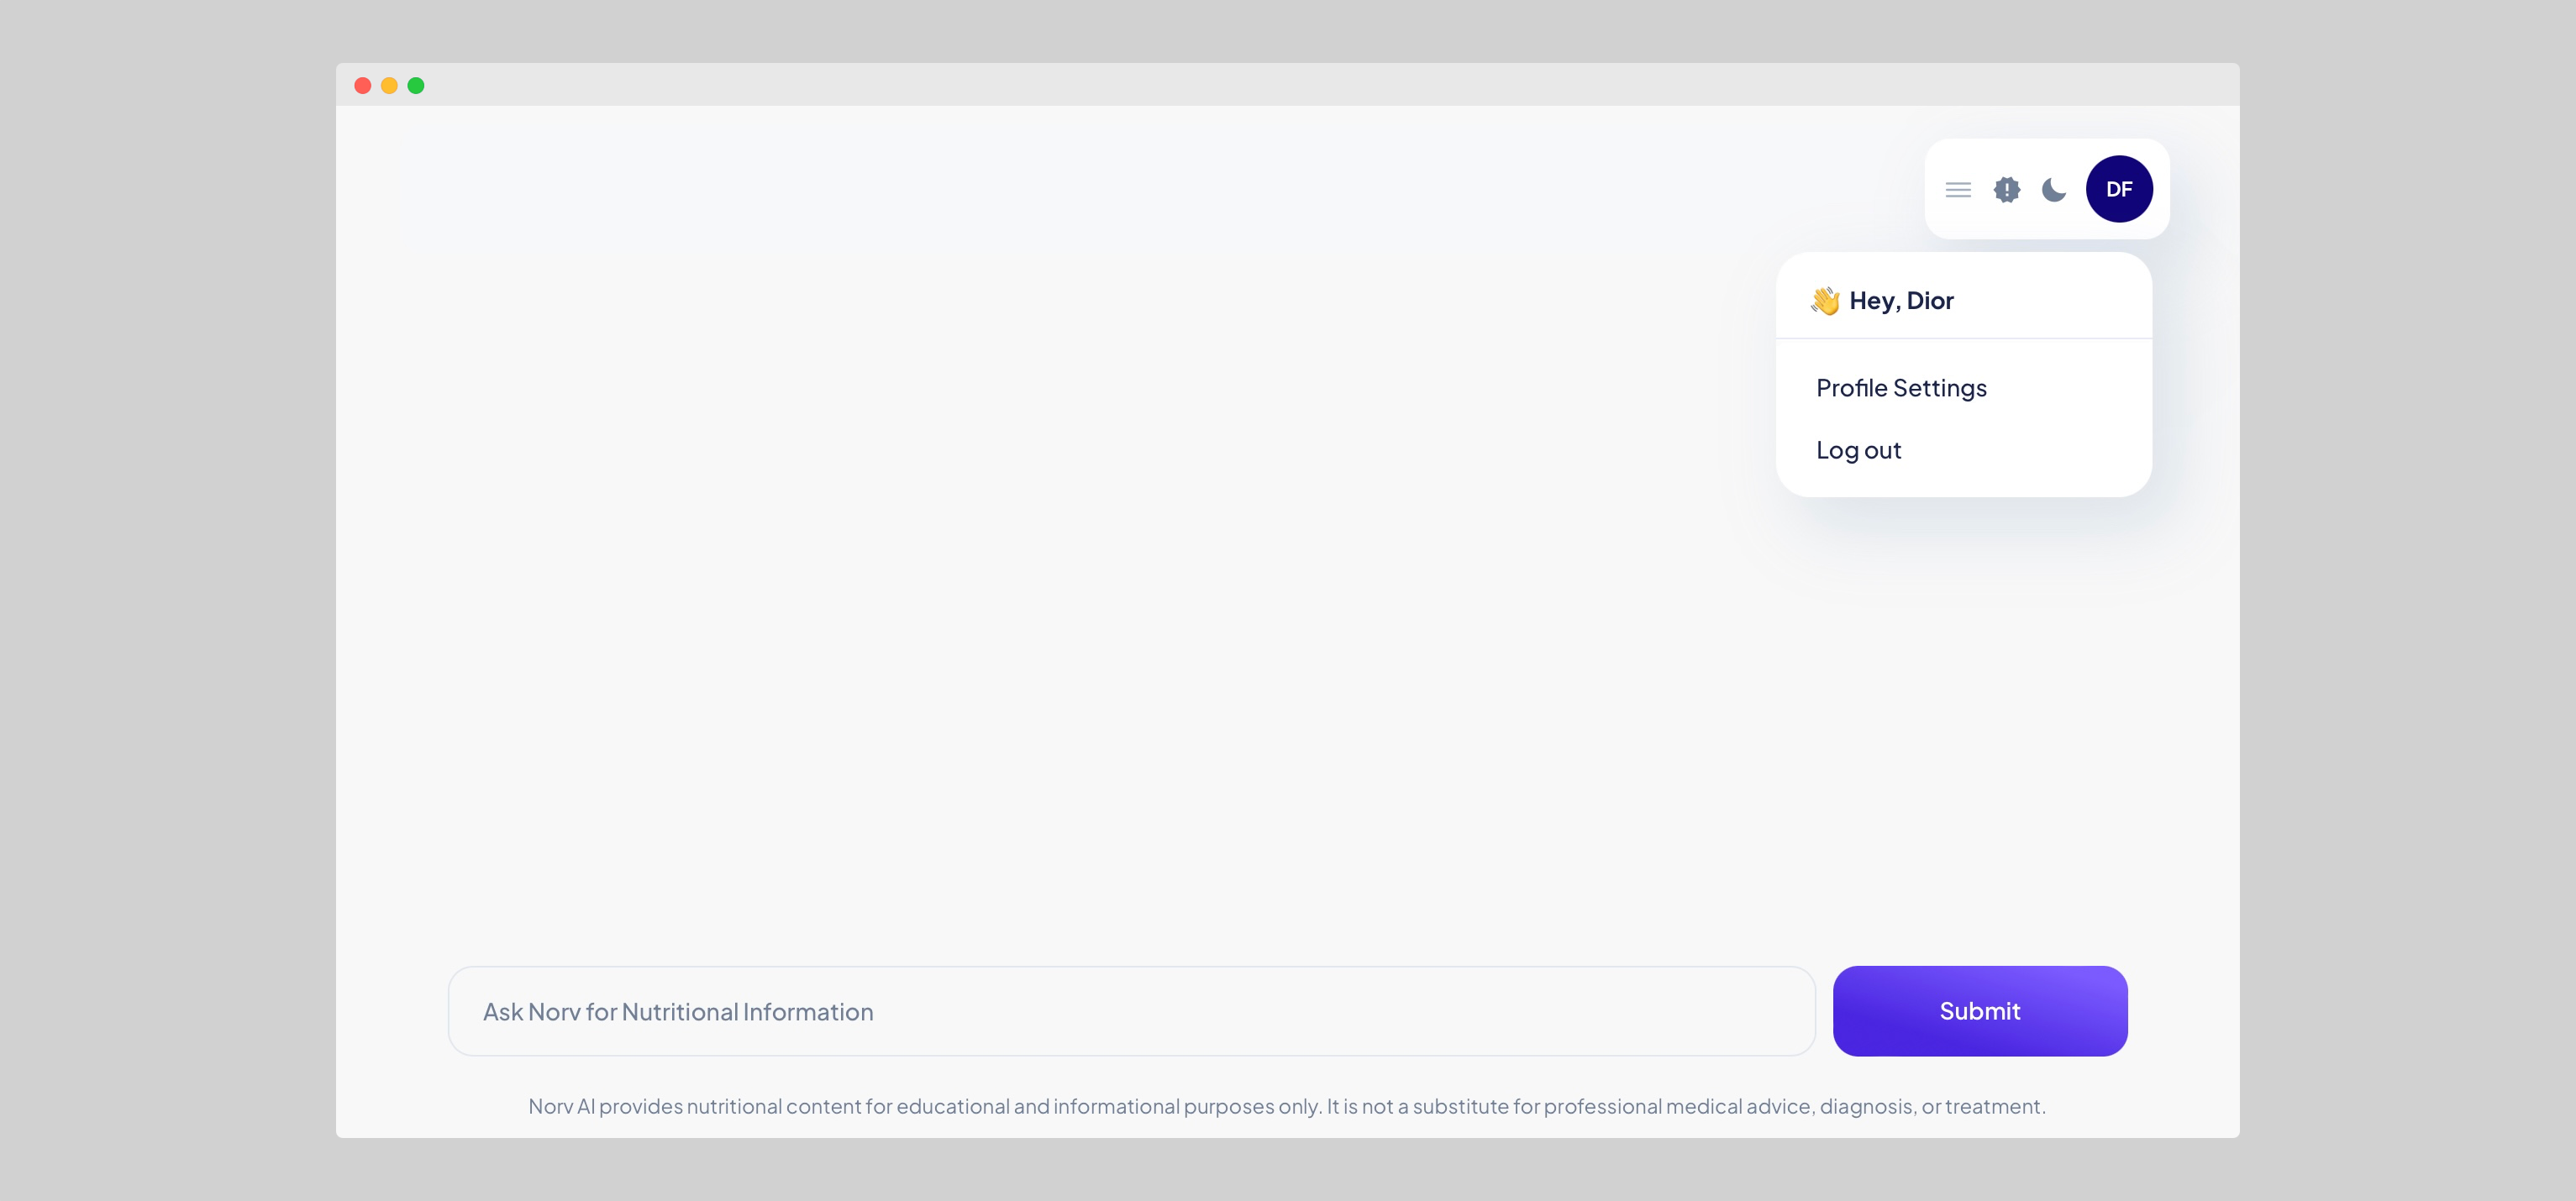
Task: Click the empty conversation area
Action: [x=1000, y=550]
